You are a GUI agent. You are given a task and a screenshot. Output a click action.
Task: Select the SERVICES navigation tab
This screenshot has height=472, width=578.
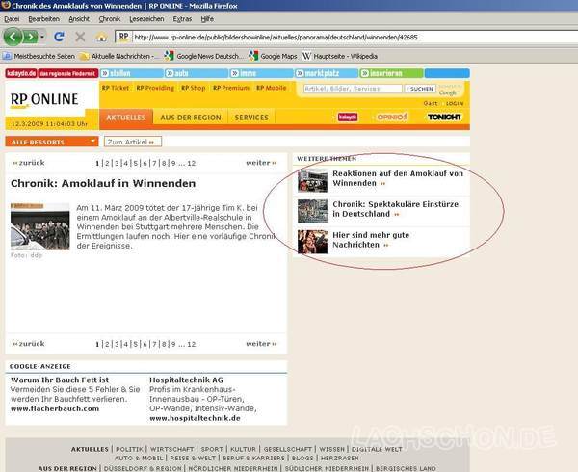(251, 118)
